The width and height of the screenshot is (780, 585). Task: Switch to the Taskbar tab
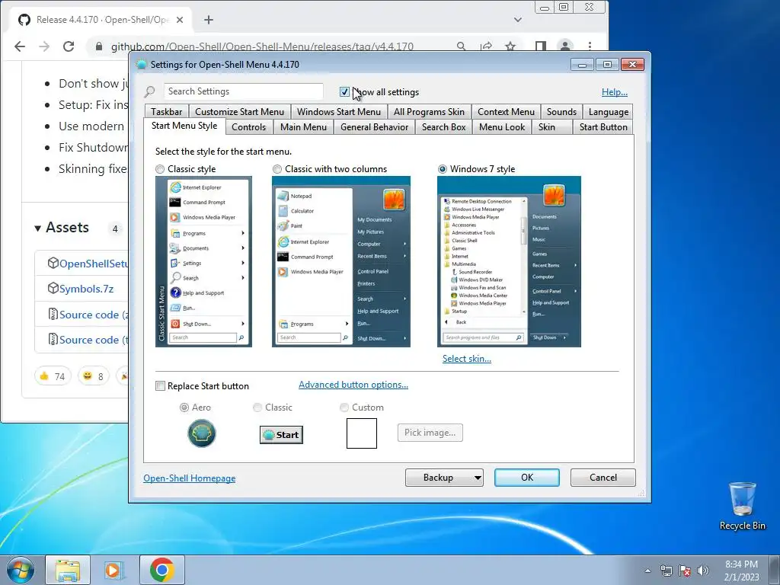click(167, 112)
